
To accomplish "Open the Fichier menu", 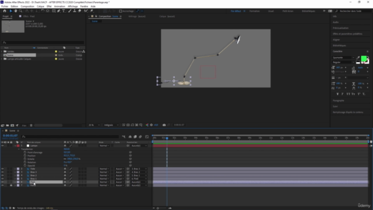I will pos(5,6).
